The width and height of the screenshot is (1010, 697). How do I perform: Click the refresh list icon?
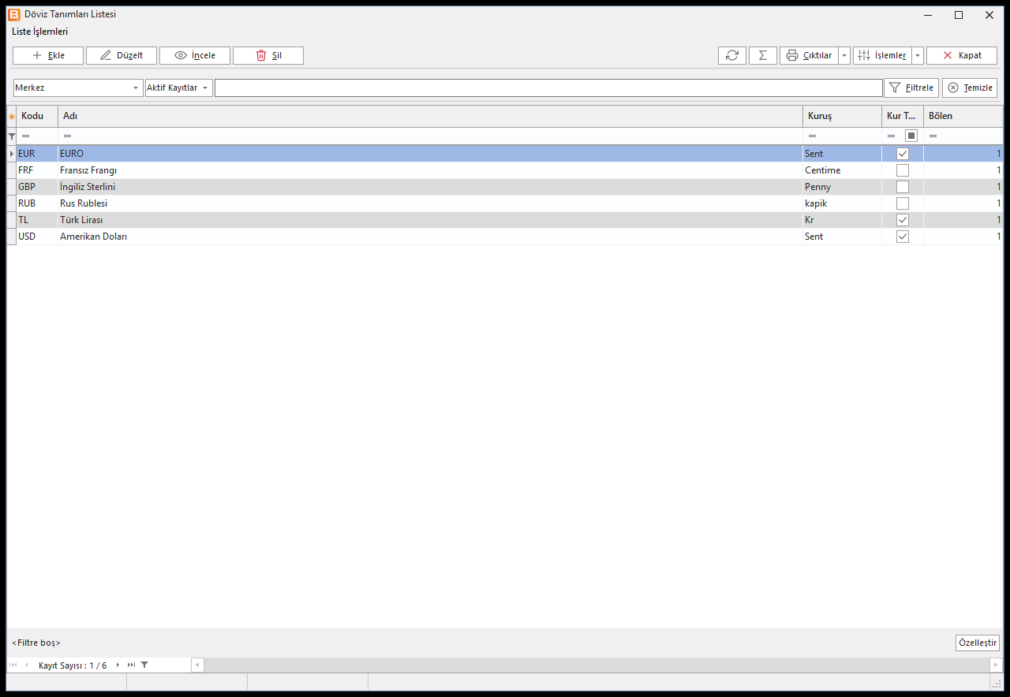pyautogui.click(x=732, y=55)
